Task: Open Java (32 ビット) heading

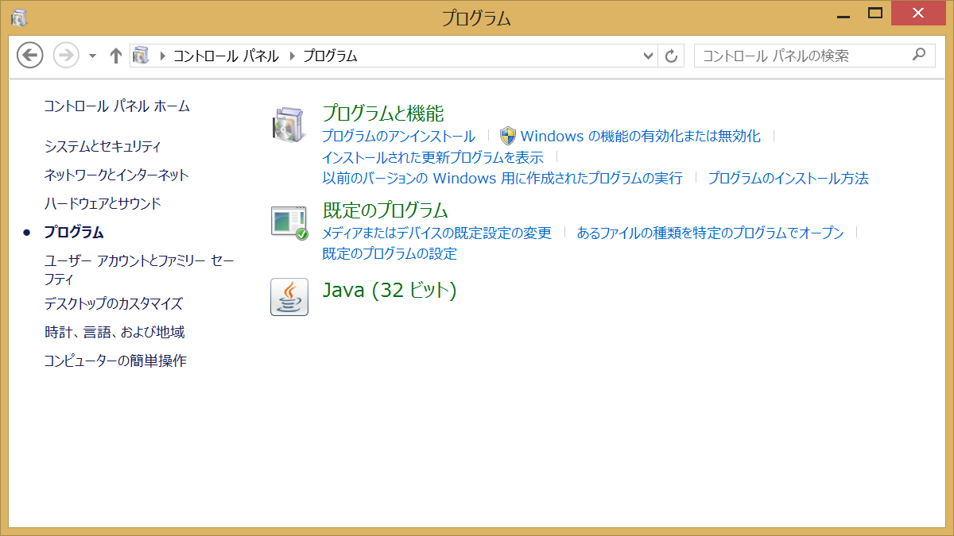Action: [390, 290]
